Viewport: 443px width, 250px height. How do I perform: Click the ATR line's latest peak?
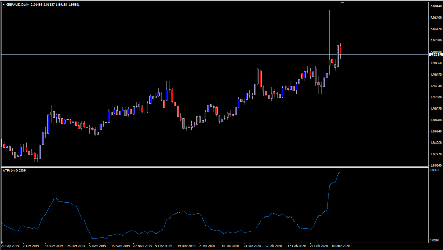coord(340,172)
